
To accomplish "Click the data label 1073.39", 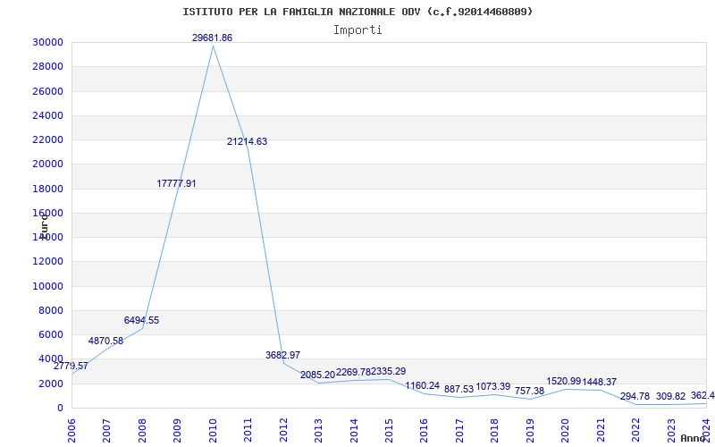I will [x=493, y=386].
